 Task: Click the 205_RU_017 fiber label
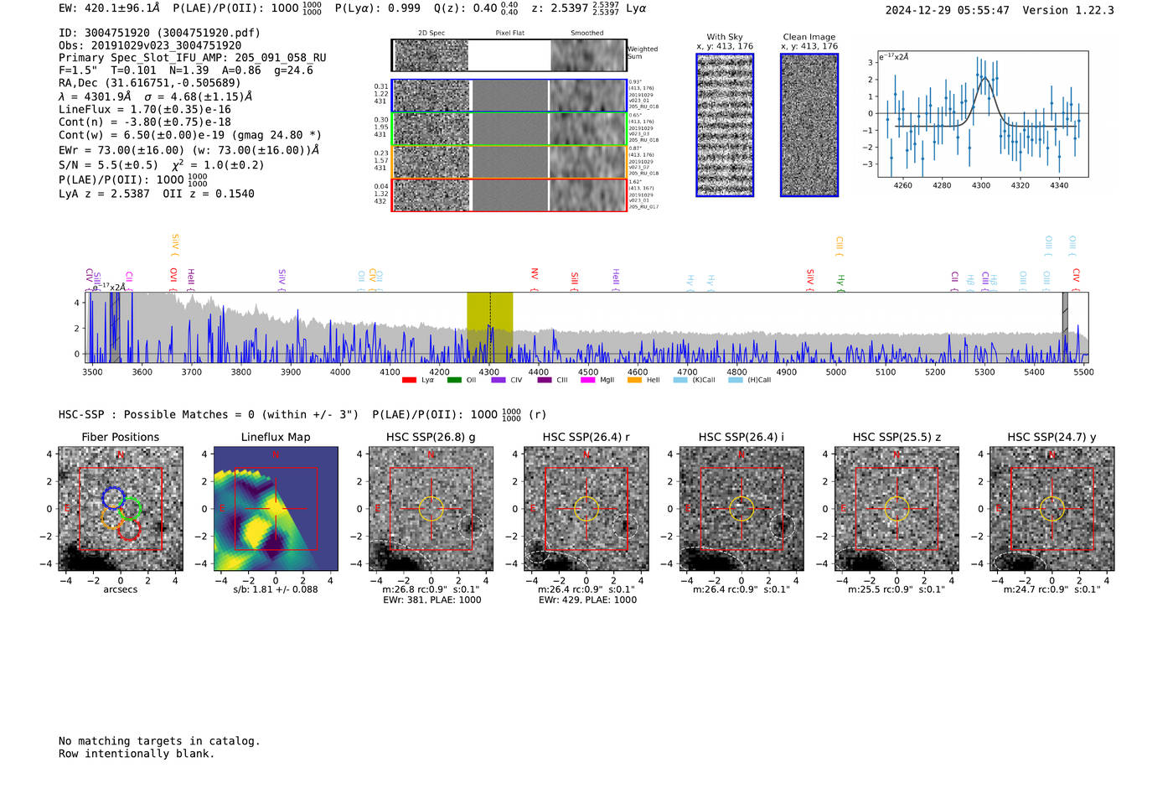(x=643, y=207)
